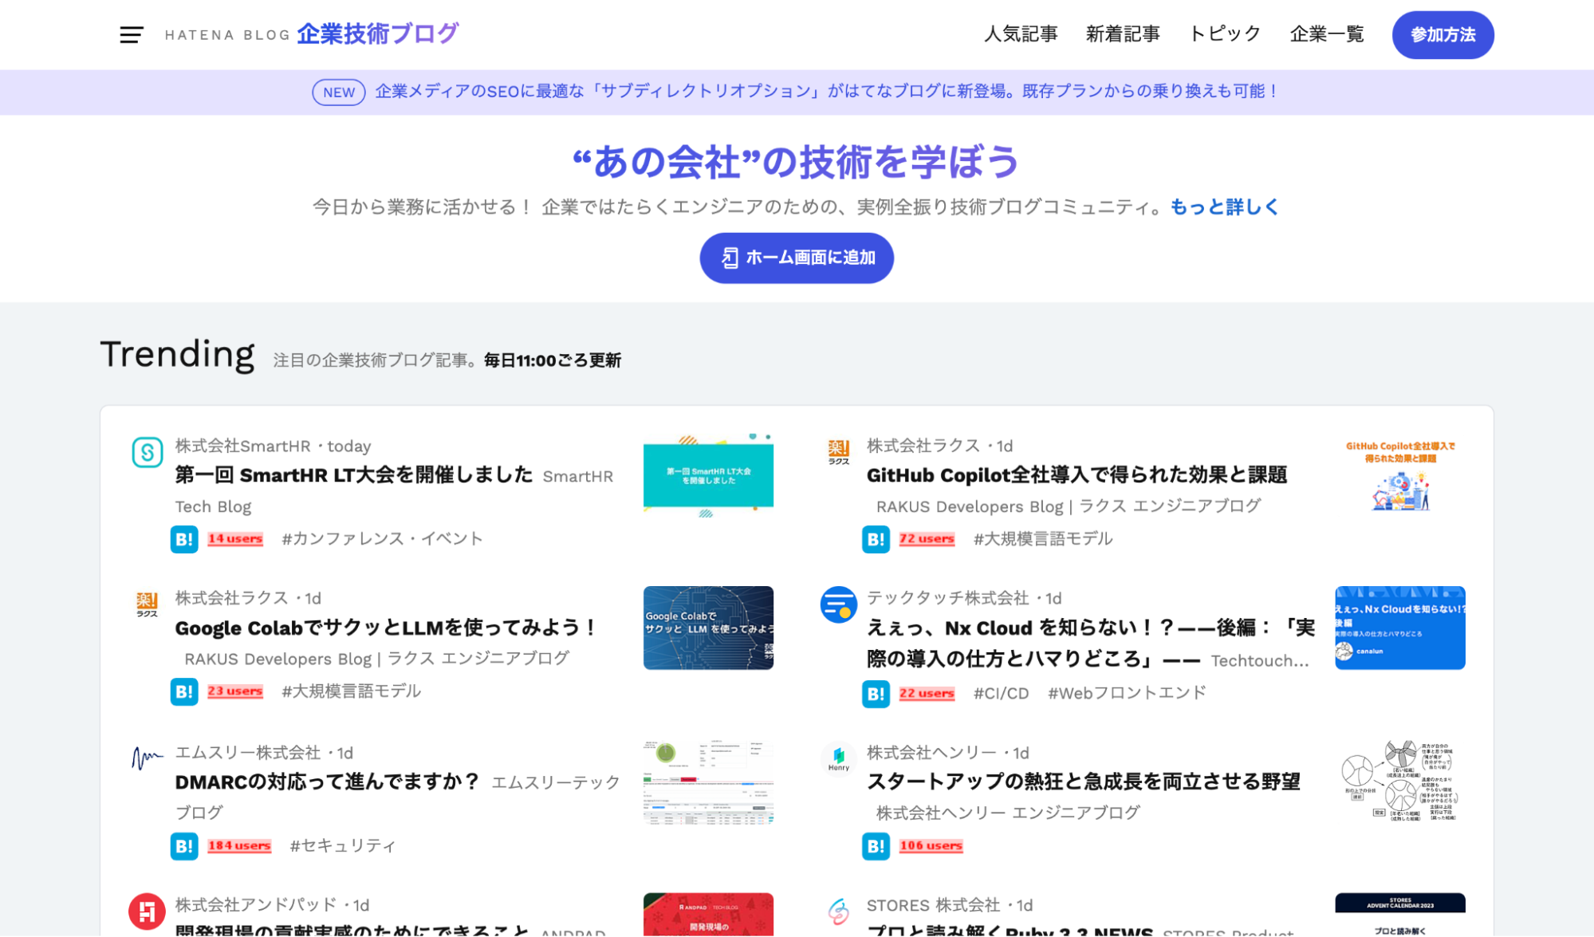Select #大規模言語モデル tag under Google Colab article
The image size is (1594, 937).
tap(351, 691)
